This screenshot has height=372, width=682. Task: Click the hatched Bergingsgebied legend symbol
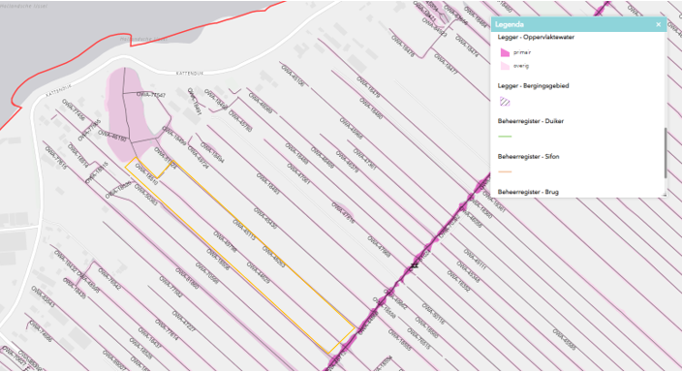point(505,102)
